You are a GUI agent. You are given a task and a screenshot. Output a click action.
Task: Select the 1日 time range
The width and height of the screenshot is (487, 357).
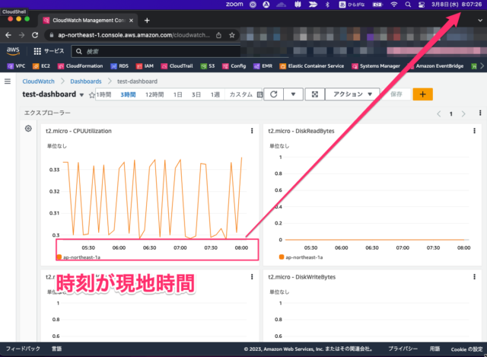[x=177, y=94]
